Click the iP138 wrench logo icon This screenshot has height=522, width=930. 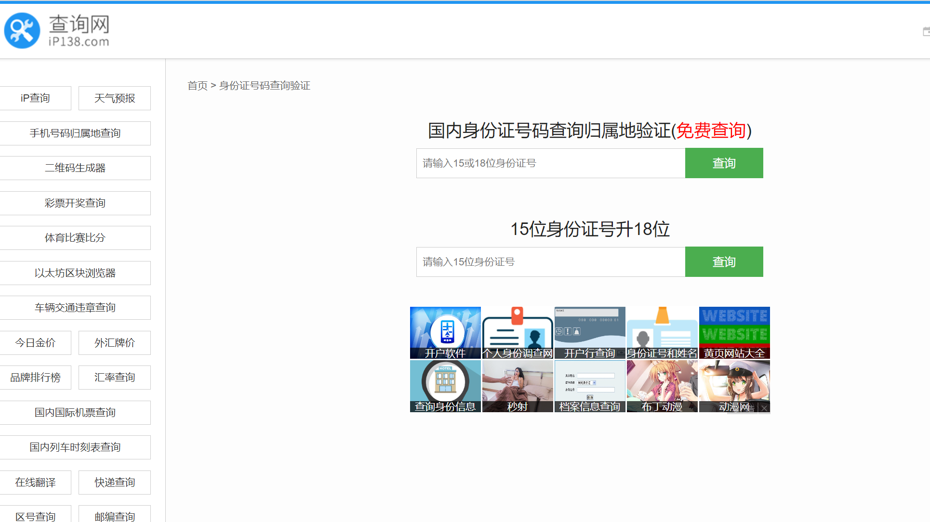(x=22, y=30)
